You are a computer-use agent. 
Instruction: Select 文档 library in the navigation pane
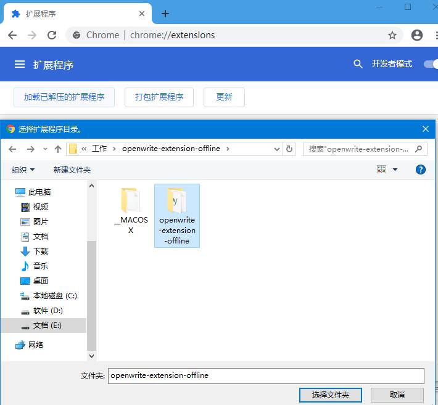click(x=35, y=237)
